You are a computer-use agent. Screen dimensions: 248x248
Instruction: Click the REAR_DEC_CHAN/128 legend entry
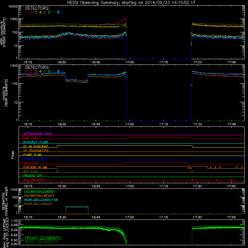click(41, 200)
